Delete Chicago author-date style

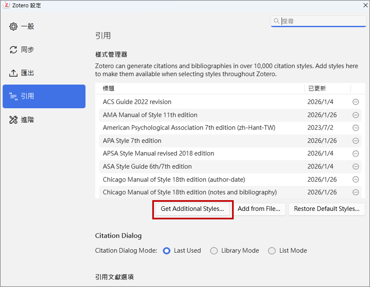(356, 180)
